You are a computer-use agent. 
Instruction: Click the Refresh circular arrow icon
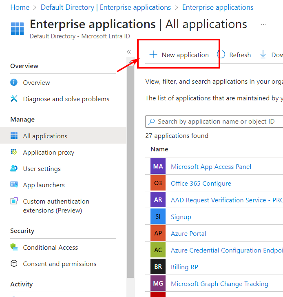pyautogui.click(x=221, y=55)
